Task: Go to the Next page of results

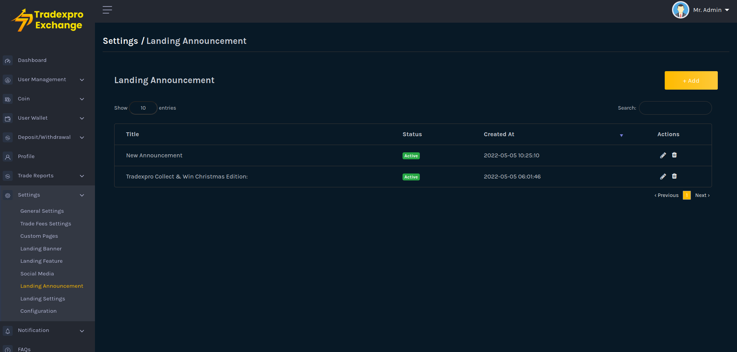Action: pyautogui.click(x=702, y=195)
